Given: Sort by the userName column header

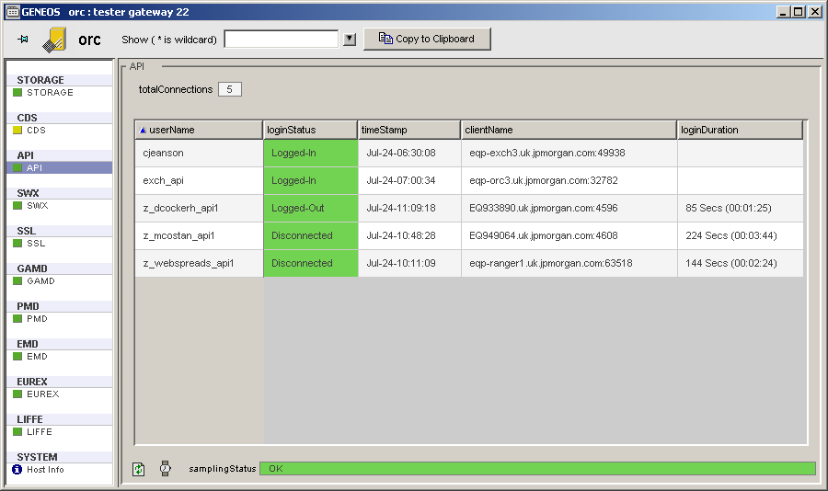Looking at the screenshot, I should (198, 131).
